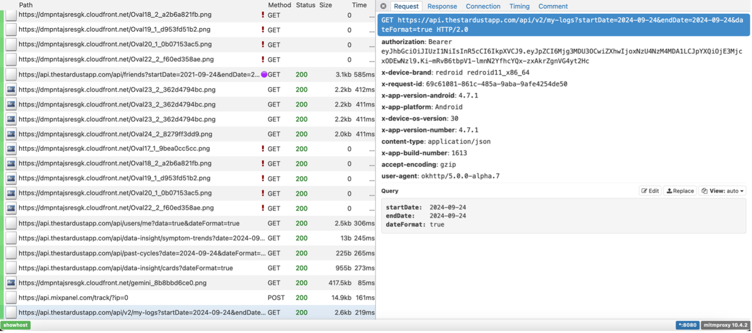Click red exclamation mark on Oval17_1 row
Screen dimensions: 752x333
tap(263, 148)
